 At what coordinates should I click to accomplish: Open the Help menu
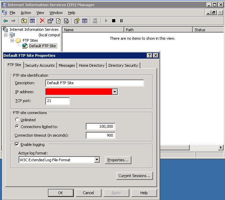coord(72,13)
